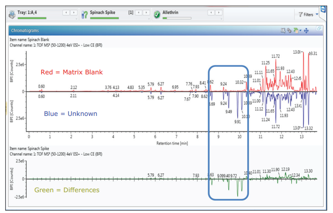Viewport: 333px width, 213px height.
Task: Click the red peak label 13.31
Action: (313, 54)
